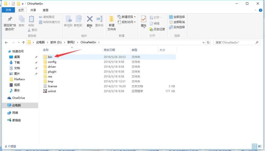Switch to the Home (主页) tab
Viewport: 265px width, 151px height.
coord(21,10)
